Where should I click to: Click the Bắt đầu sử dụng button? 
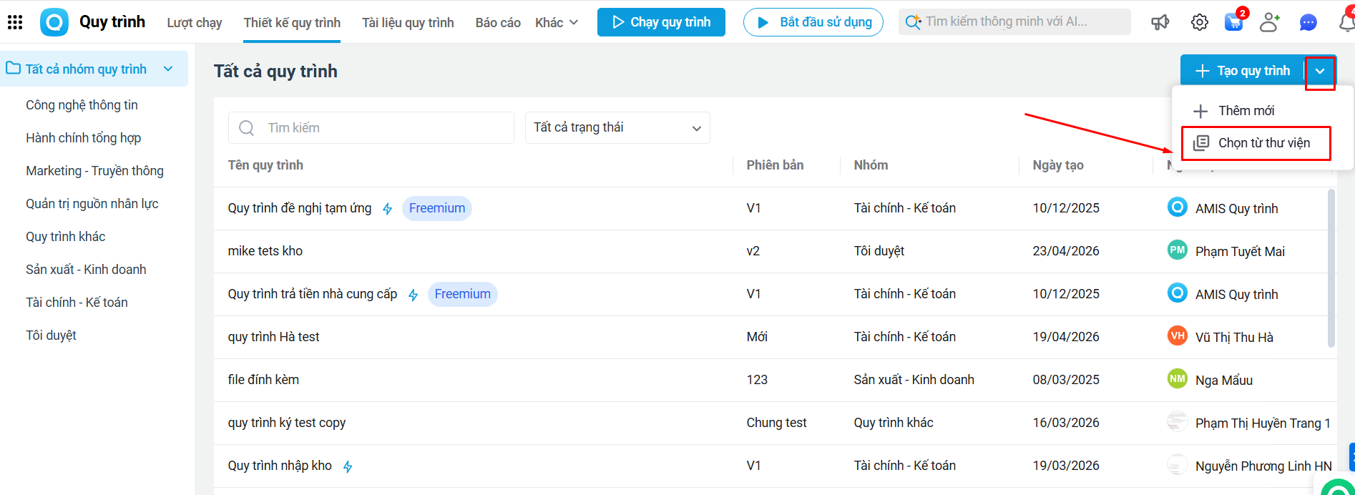point(813,22)
